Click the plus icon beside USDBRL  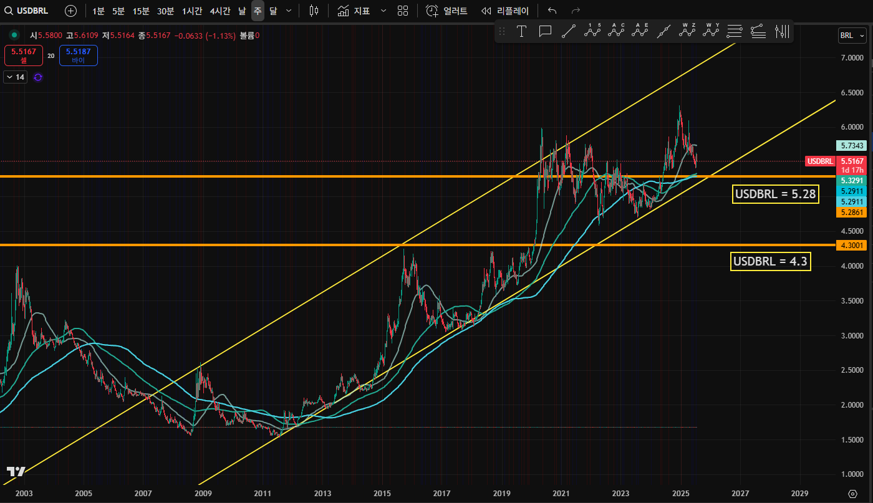(x=71, y=11)
